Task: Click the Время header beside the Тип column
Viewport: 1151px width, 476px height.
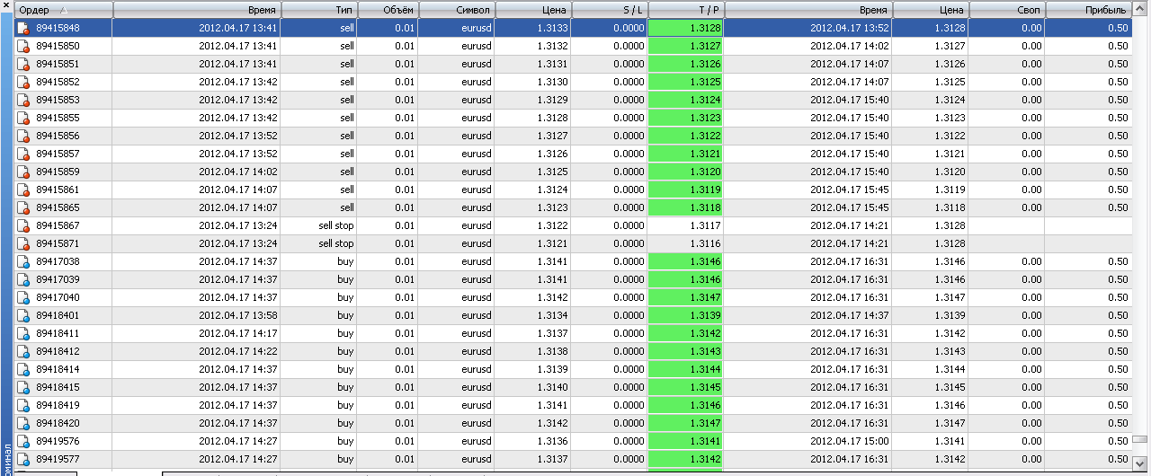Action: 197,10
